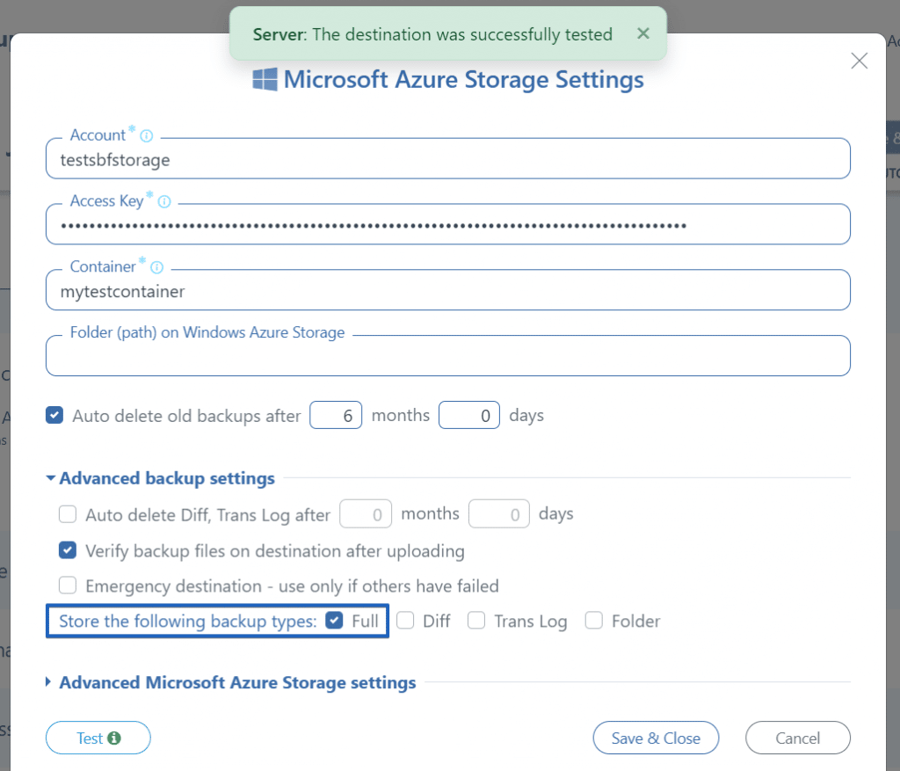Check the Folder backup type

593,620
